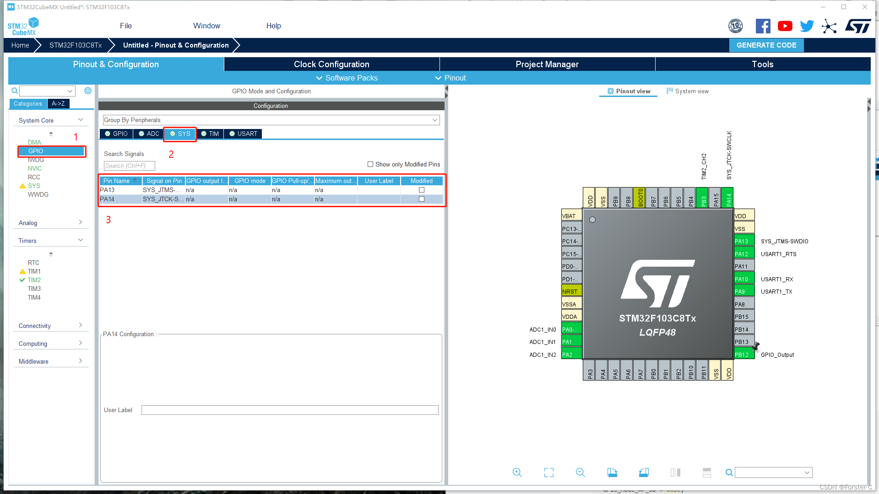
Task: Open the YouTube icon in header
Action: tap(785, 26)
